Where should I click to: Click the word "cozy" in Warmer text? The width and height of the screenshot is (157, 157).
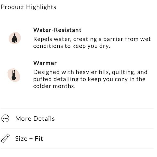pyautogui.click(x=121, y=80)
